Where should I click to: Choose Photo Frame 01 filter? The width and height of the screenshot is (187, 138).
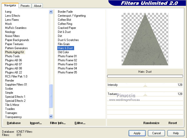pyautogui.click(x=67, y=56)
